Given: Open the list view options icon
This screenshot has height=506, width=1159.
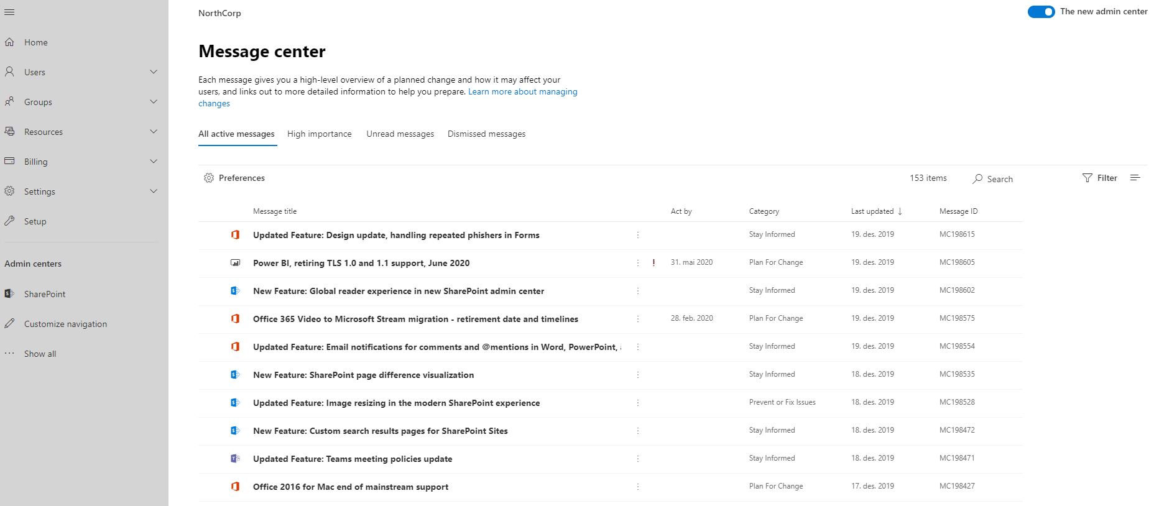Looking at the screenshot, I should [x=1135, y=178].
